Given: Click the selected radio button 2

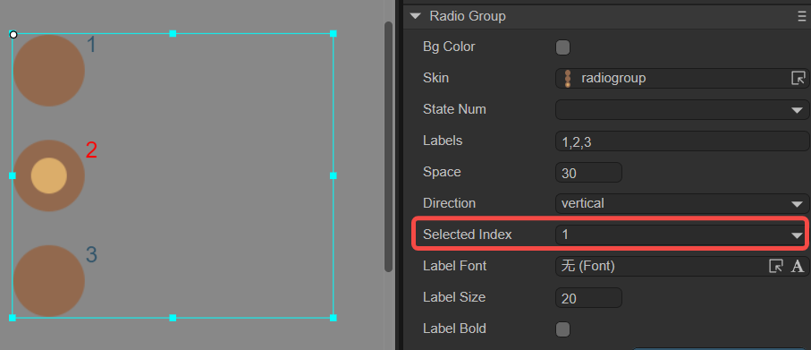Looking at the screenshot, I should click(x=48, y=175).
